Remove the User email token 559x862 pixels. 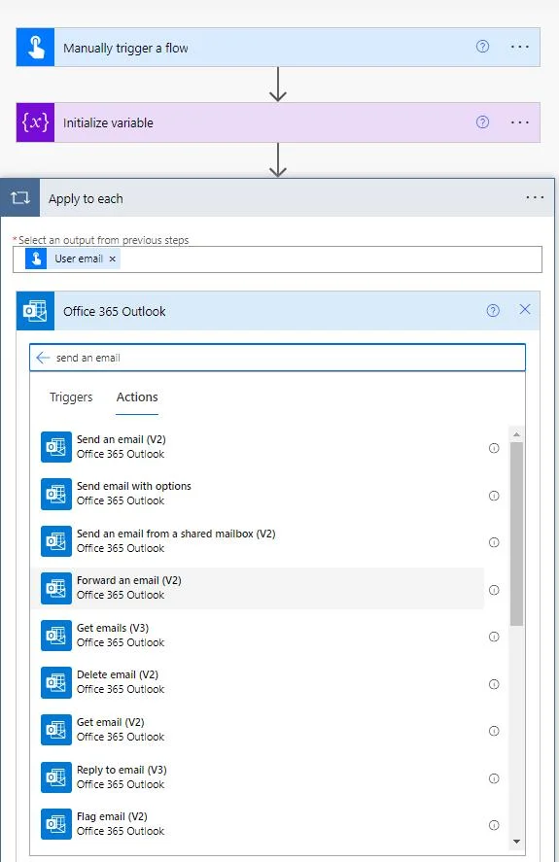click(x=112, y=259)
